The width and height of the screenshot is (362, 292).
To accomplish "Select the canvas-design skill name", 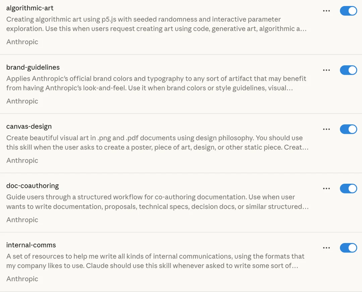I will [x=29, y=127].
